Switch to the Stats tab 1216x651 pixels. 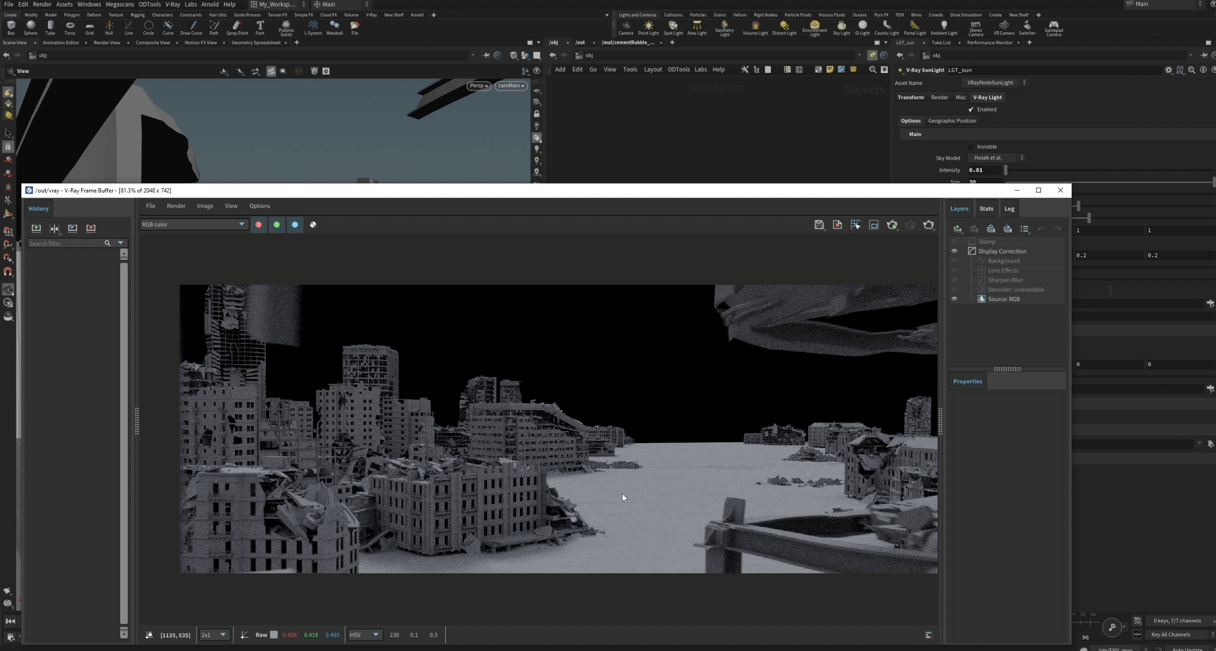[986, 208]
